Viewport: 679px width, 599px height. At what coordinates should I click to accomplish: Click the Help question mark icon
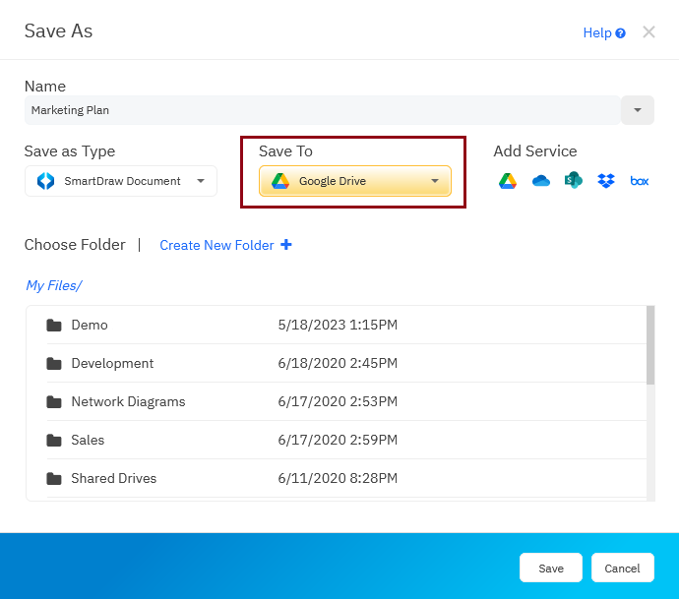(621, 33)
